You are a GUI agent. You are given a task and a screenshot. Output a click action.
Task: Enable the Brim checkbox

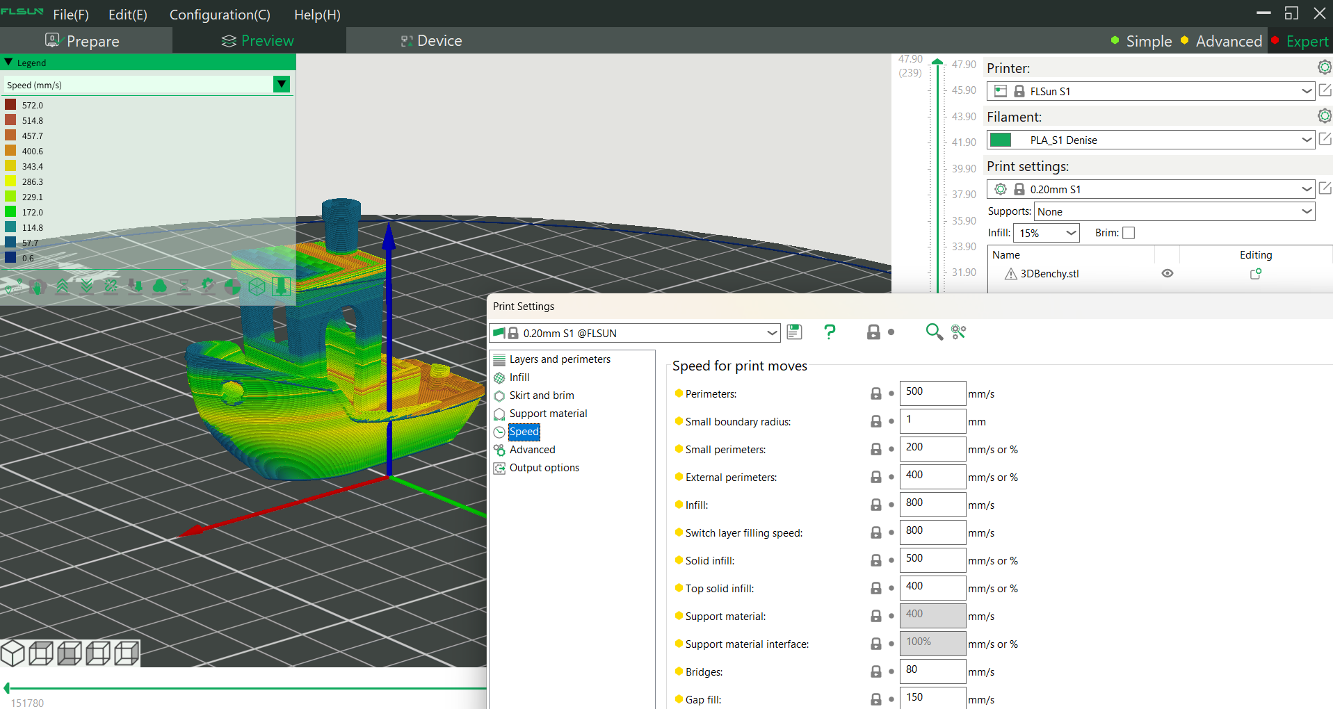[1129, 233]
